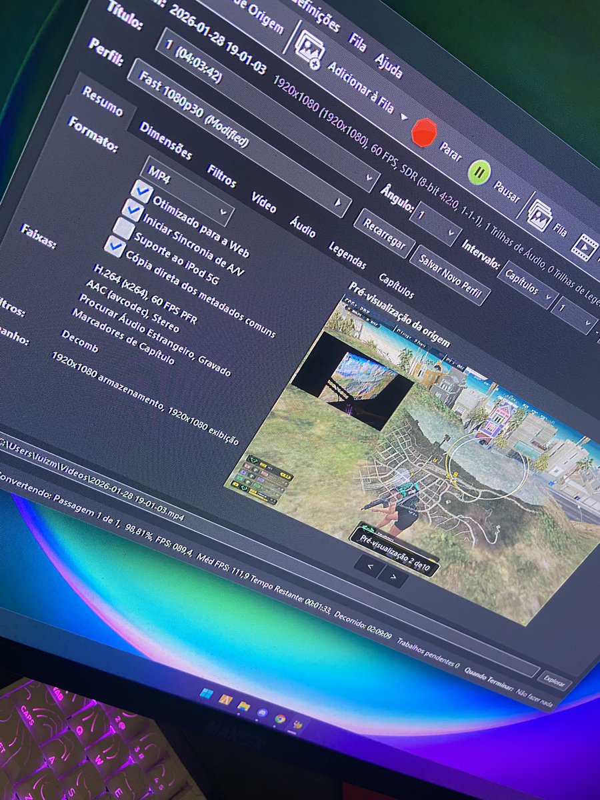Switch to the Resumo tab
This screenshot has height=800, width=600.
coord(103,102)
